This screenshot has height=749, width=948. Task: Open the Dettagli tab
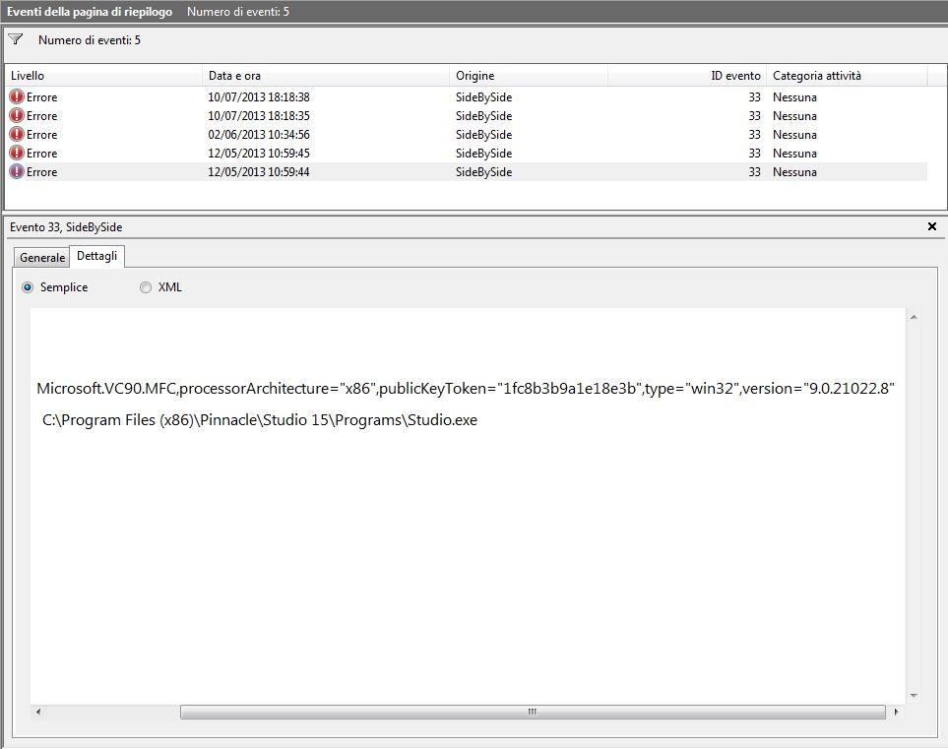[96, 256]
